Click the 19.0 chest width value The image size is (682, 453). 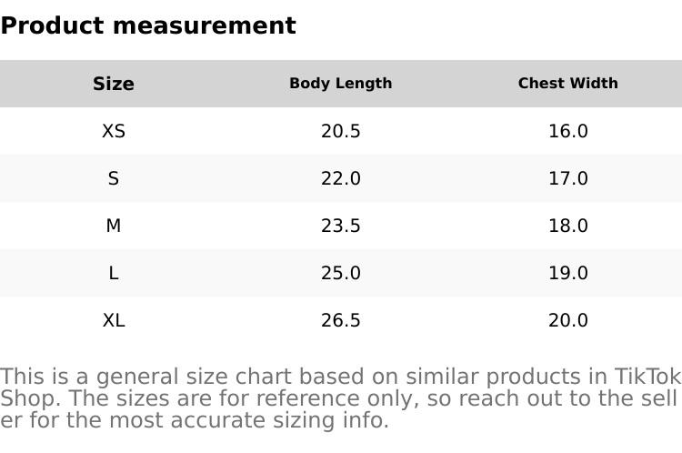[568, 273]
